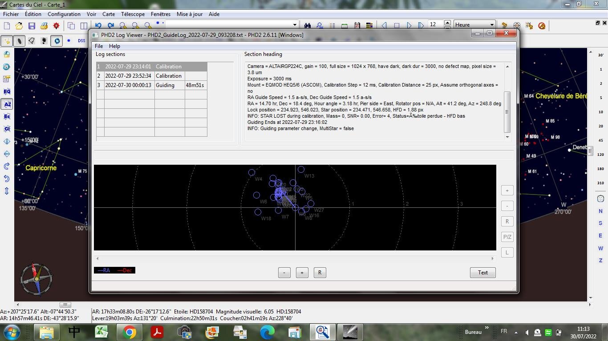The image size is (608, 341).
Task: Increase the time step value spinner
Action: point(447,23)
